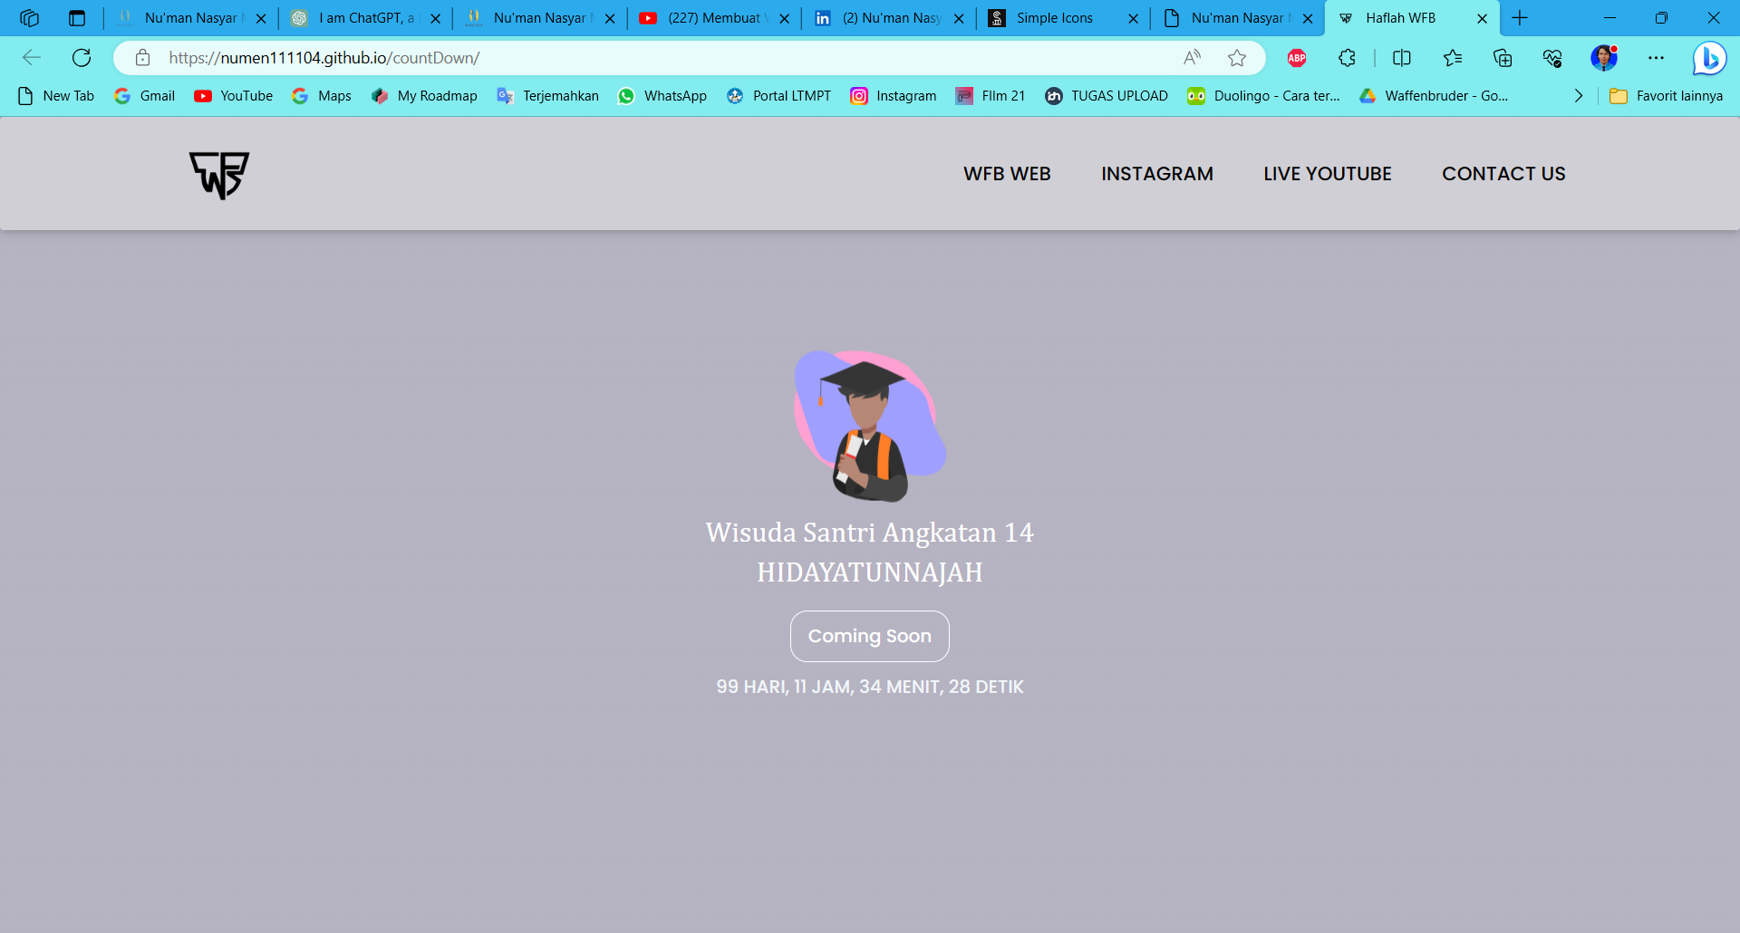Toggle split screen view icon
The height and width of the screenshot is (933, 1740).
tap(1402, 58)
